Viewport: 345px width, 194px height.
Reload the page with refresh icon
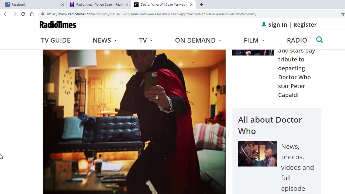tap(23, 14)
